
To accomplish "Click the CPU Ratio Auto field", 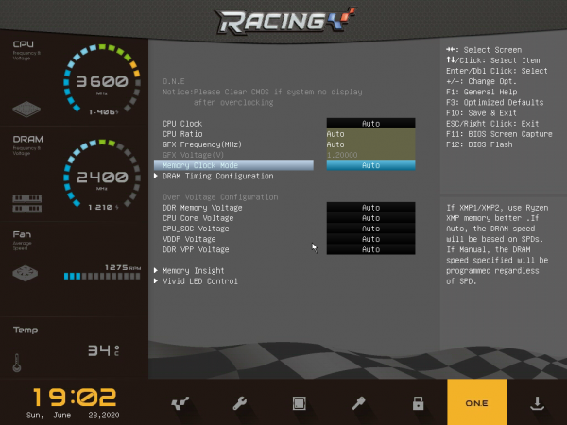I will point(370,134).
